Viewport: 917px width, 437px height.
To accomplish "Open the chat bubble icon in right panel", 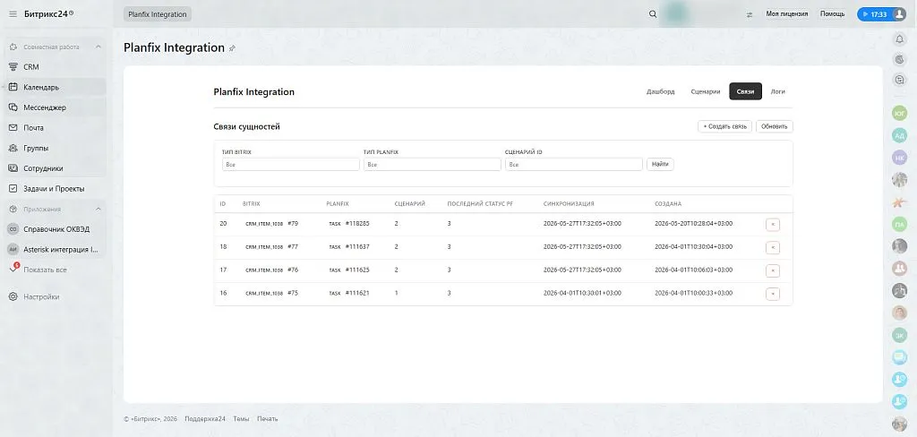I will 899,80.
